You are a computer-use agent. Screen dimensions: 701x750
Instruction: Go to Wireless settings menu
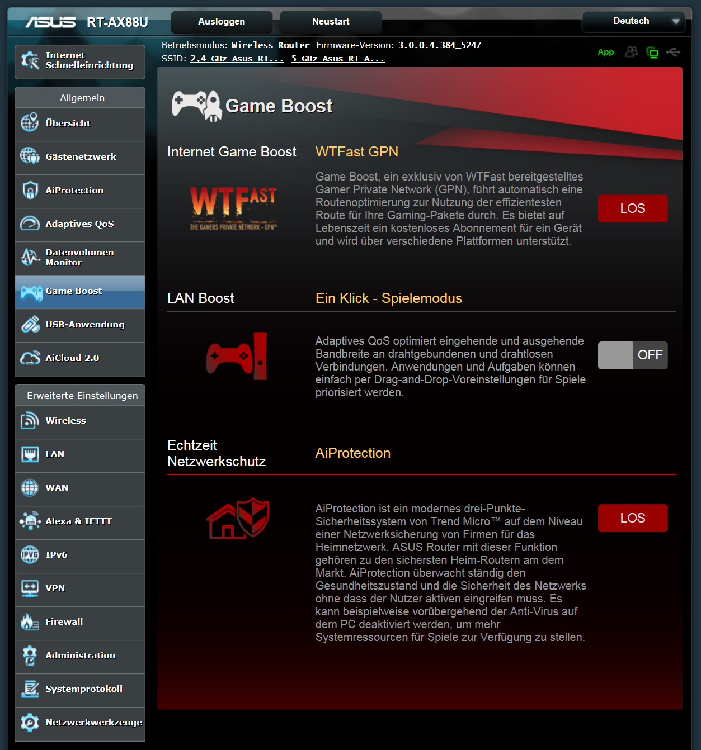tap(80, 422)
